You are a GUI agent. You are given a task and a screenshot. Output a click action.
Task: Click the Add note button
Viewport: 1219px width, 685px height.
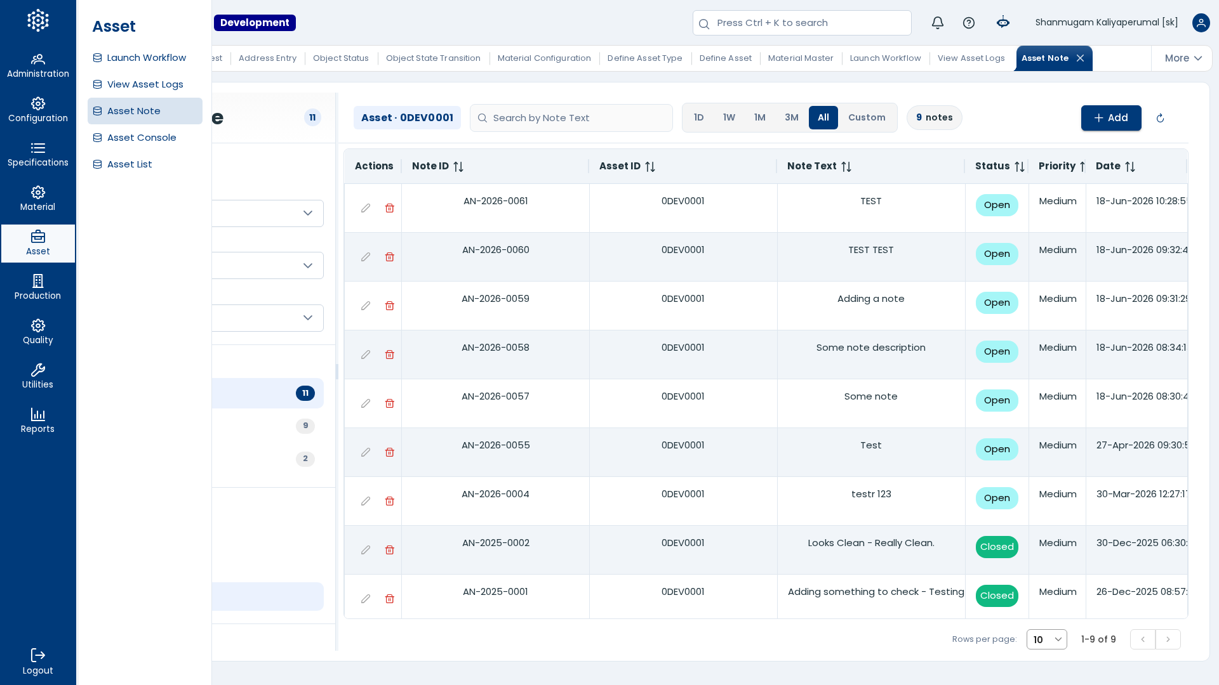click(x=1111, y=118)
